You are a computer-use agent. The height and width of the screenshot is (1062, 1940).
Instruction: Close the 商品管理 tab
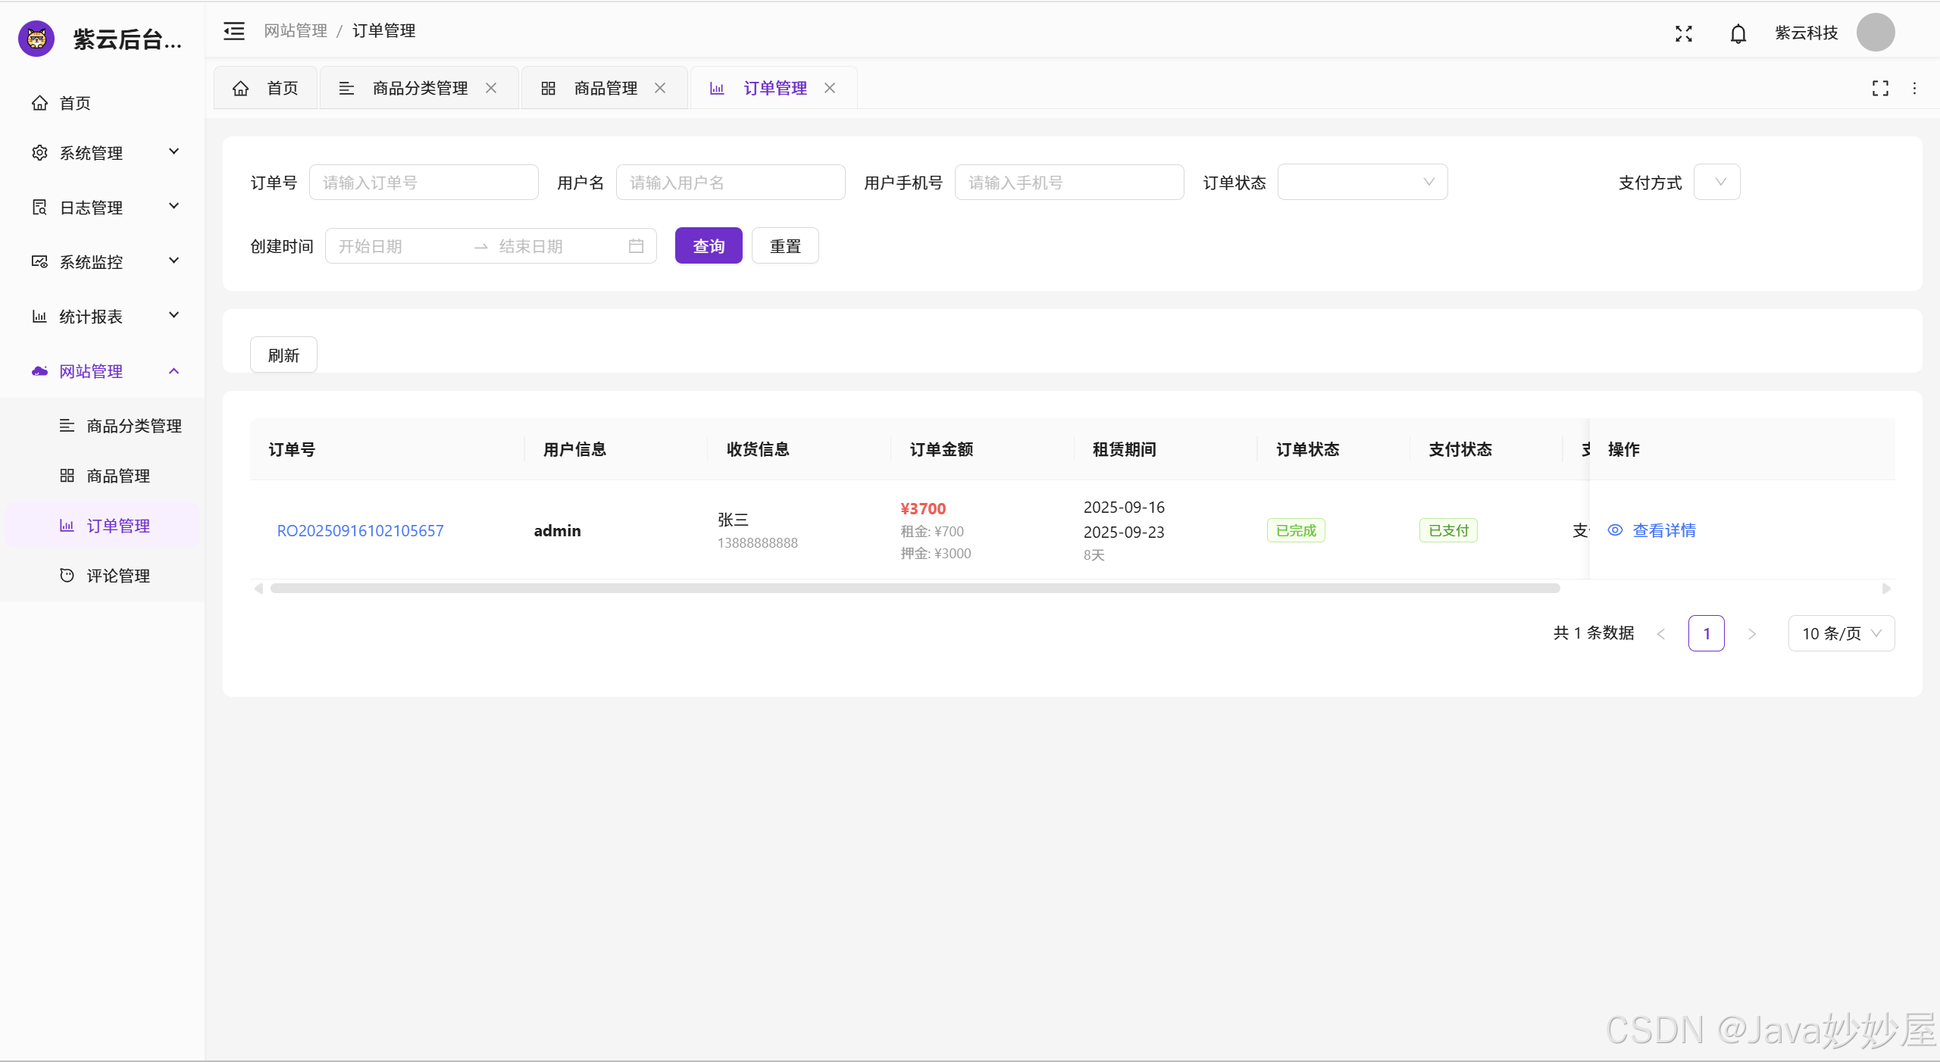[660, 88]
